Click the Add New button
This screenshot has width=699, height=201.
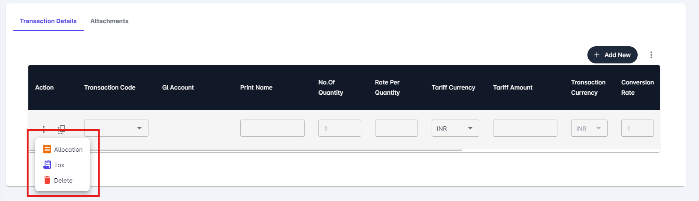click(x=612, y=55)
